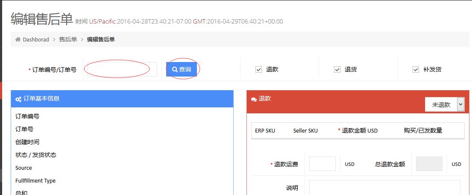Click the Seller SKU column header
Image resolution: width=472 pixels, height=195 pixels.
pyautogui.click(x=305, y=131)
